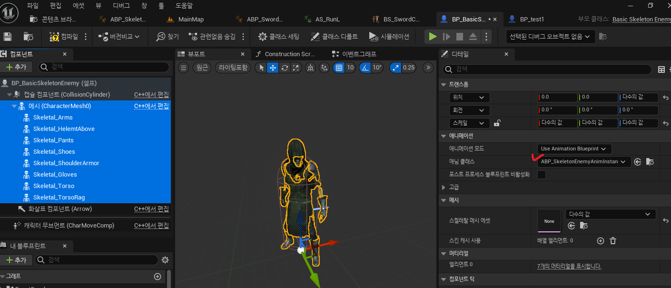Expand the 고급 section
671x288 pixels.
click(x=444, y=188)
